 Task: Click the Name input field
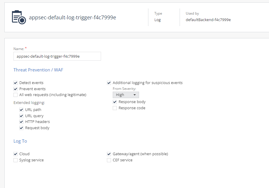[x=57, y=56]
